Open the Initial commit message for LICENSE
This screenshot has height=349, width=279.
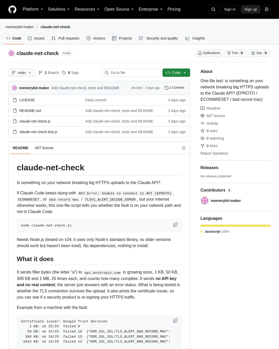tap(96, 100)
